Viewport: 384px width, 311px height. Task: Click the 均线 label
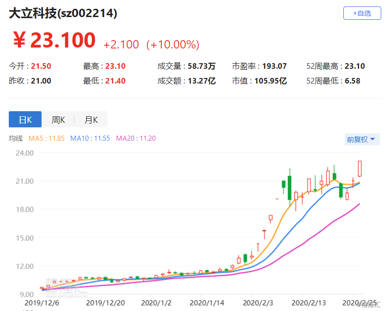point(16,138)
